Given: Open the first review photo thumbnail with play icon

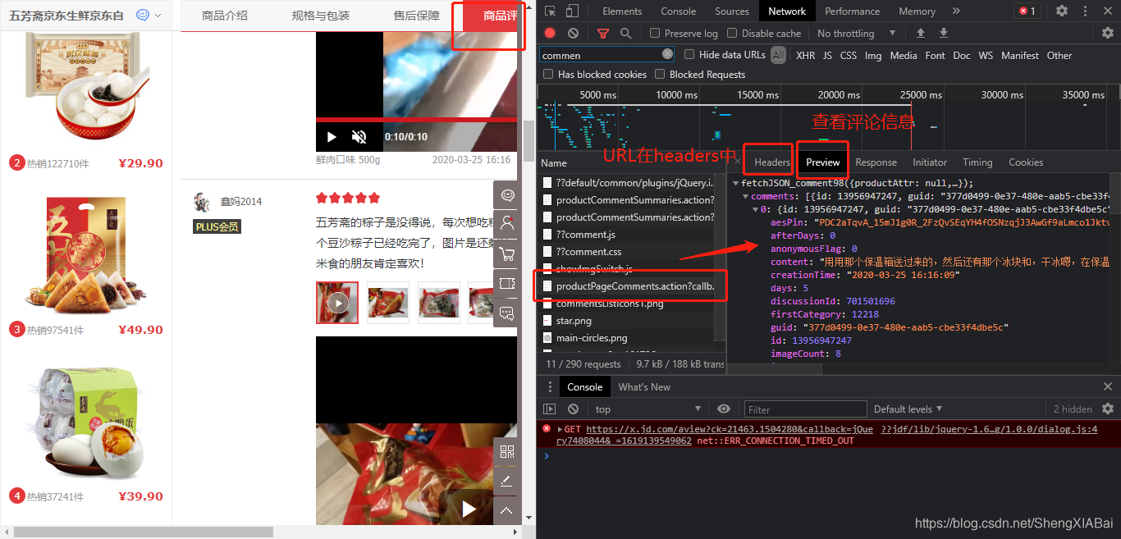Looking at the screenshot, I should click(337, 303).
